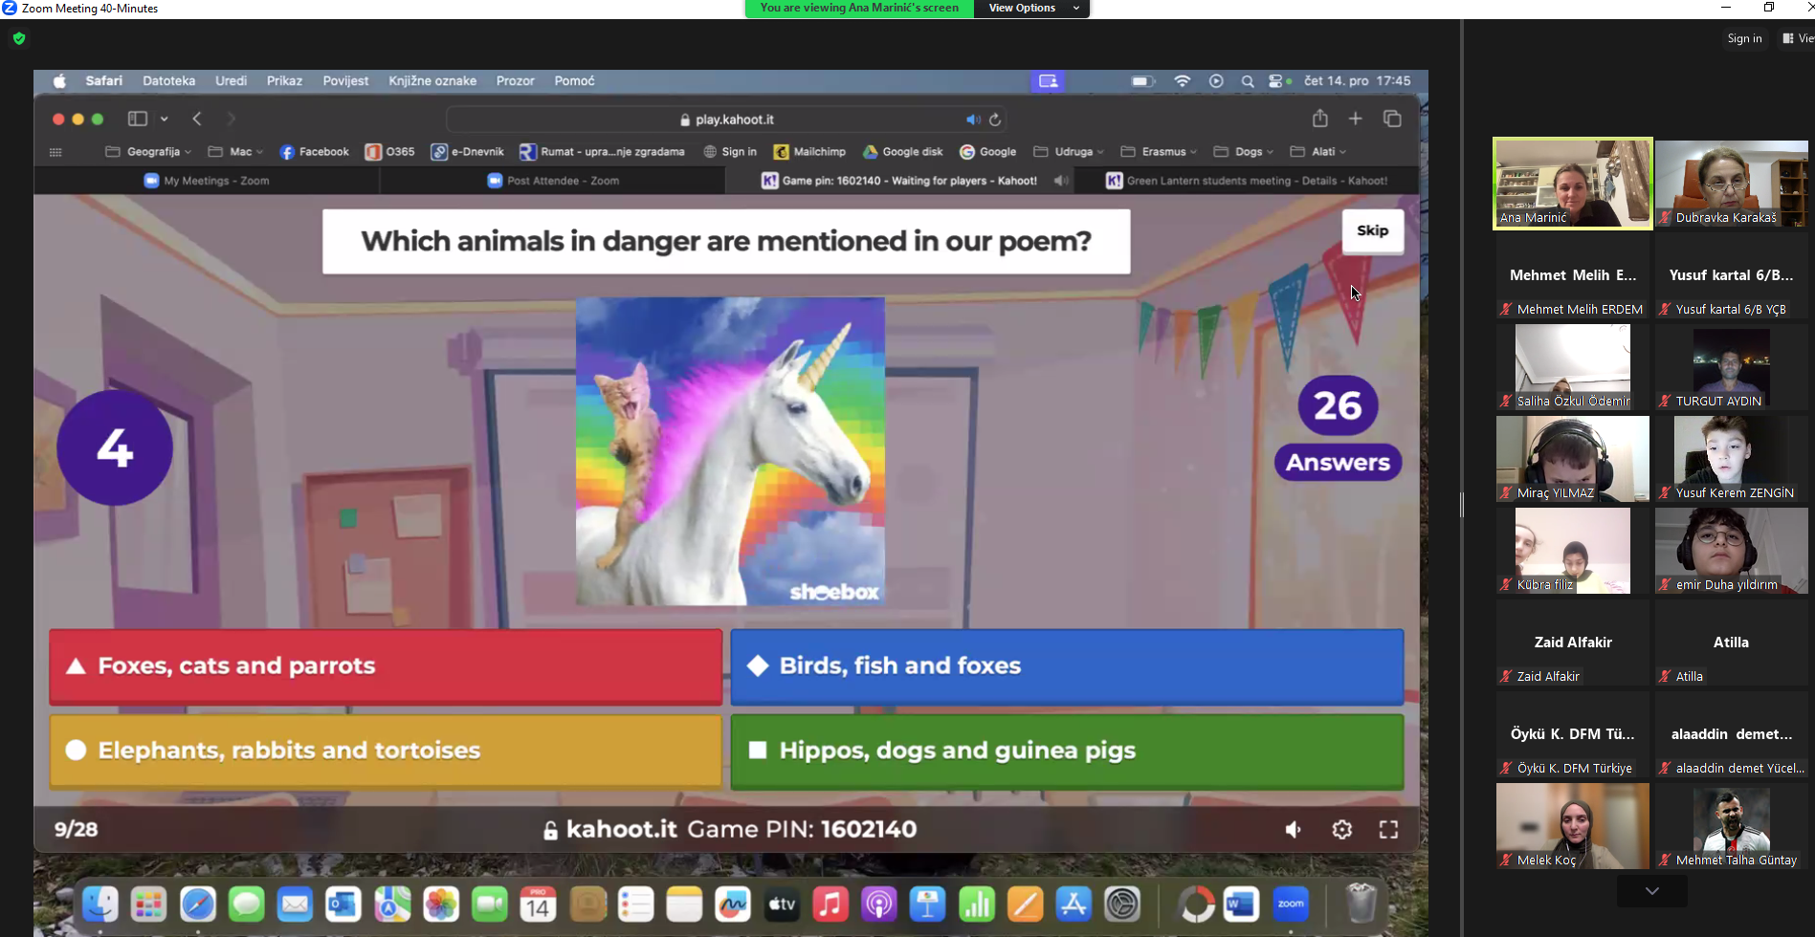Open the e-Dnevnik bookmark
This screenshot has width=1815, height=937.
tap(467, 152)
